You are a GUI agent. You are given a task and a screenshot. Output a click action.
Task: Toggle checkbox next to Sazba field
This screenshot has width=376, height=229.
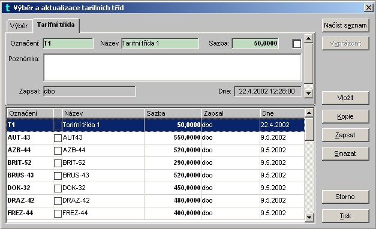(x=297, y=44)
